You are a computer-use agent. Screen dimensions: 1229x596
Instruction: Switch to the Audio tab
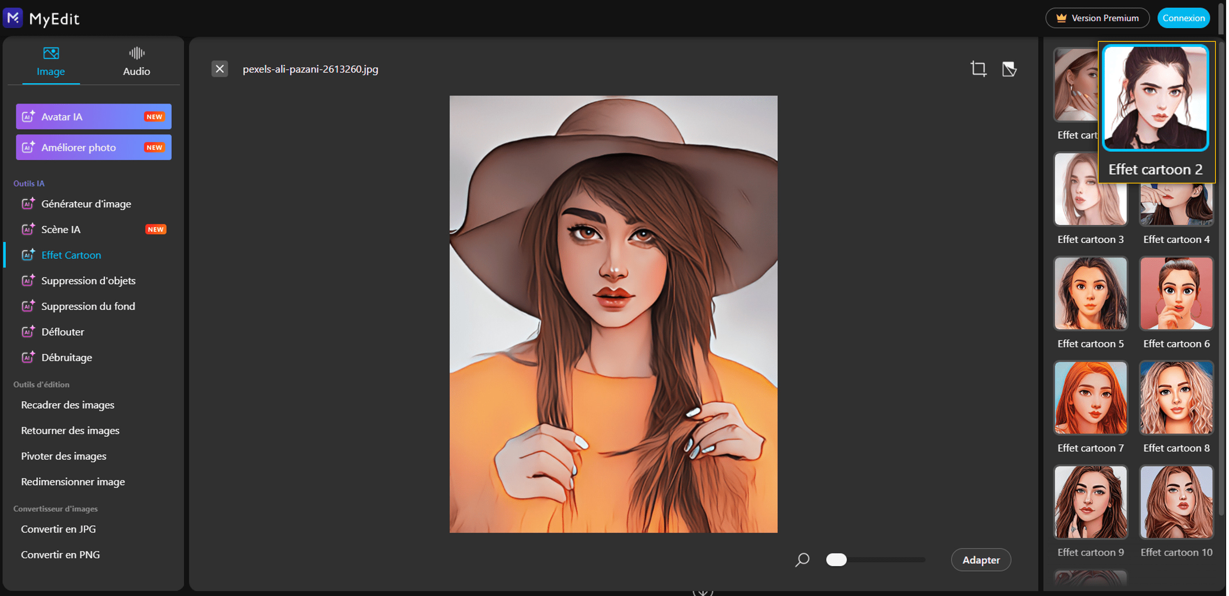[136, 62]
